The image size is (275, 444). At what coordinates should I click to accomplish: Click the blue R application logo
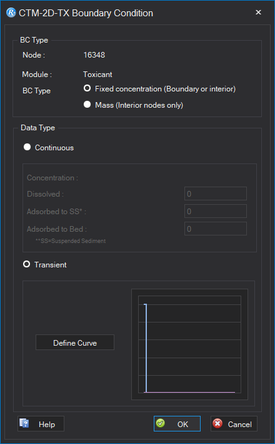(11, 13)
